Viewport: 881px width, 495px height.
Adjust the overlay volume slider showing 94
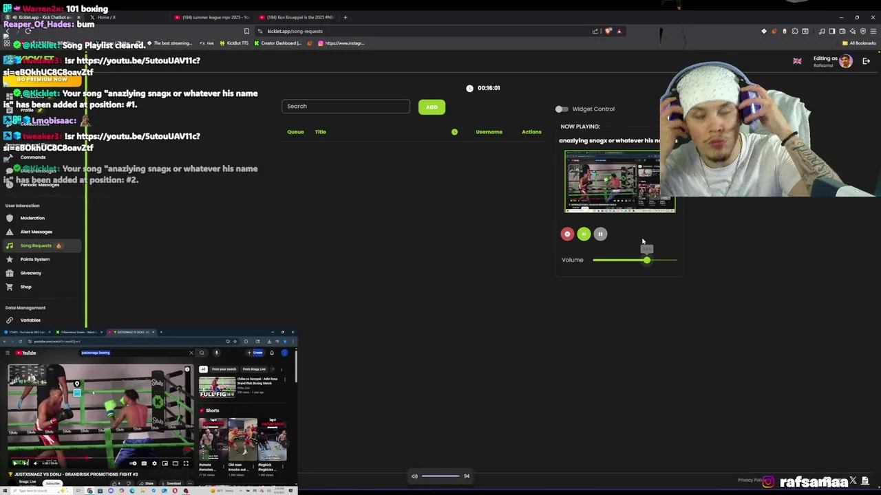click(x=440, y=476)
